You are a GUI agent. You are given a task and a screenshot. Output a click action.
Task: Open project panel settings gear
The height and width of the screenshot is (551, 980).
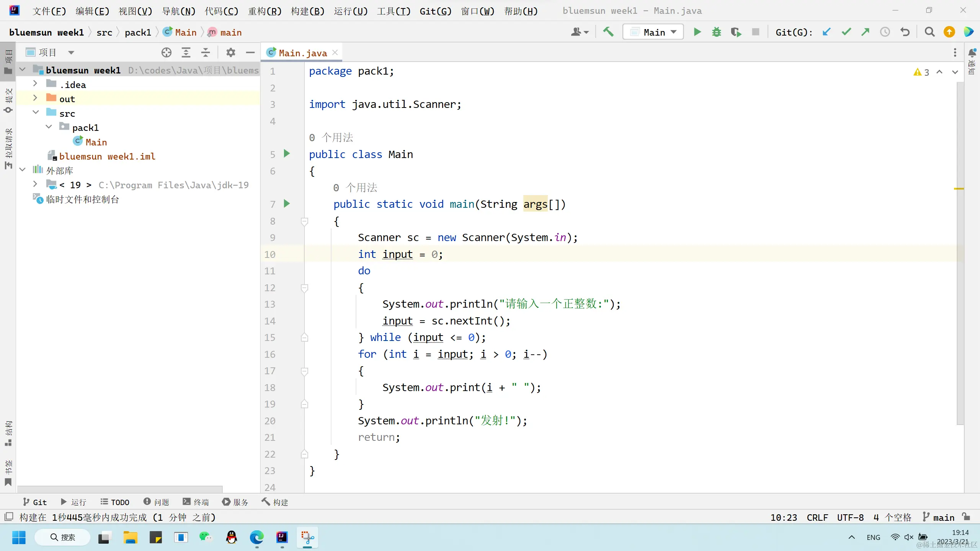tap(230, 52)
